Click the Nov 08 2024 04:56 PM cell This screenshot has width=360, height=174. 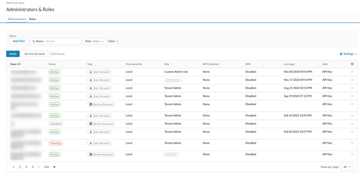click(298, 72)
